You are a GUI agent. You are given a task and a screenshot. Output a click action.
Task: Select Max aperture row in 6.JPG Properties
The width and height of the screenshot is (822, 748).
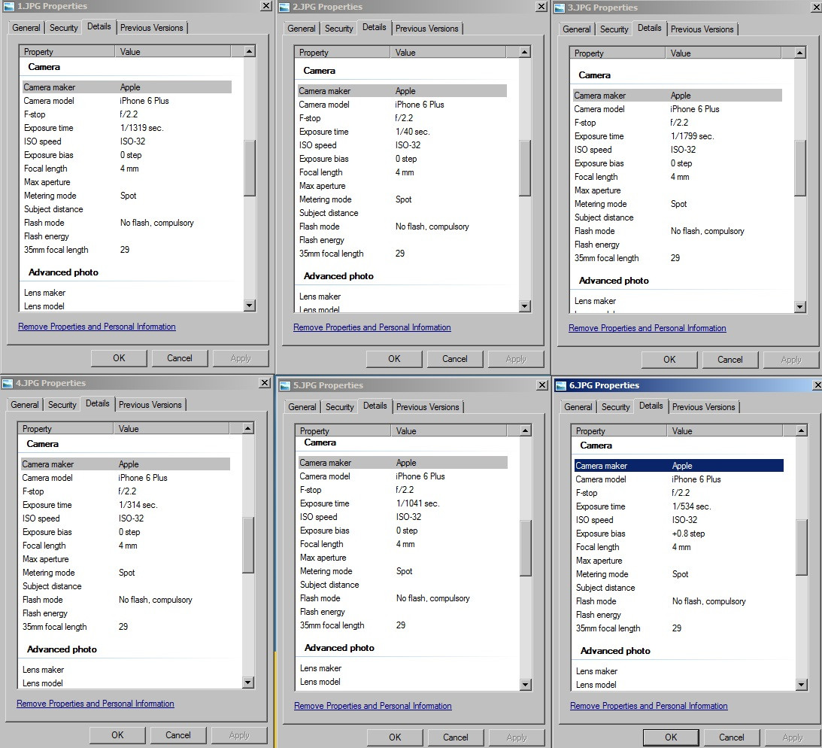click(x=679, y=561)
